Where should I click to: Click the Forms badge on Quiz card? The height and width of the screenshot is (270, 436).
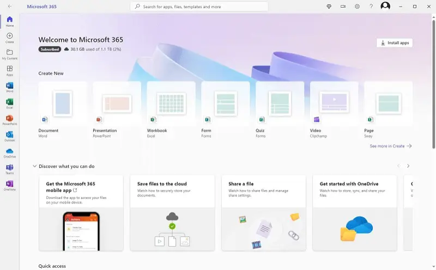[x=262, y=119]
